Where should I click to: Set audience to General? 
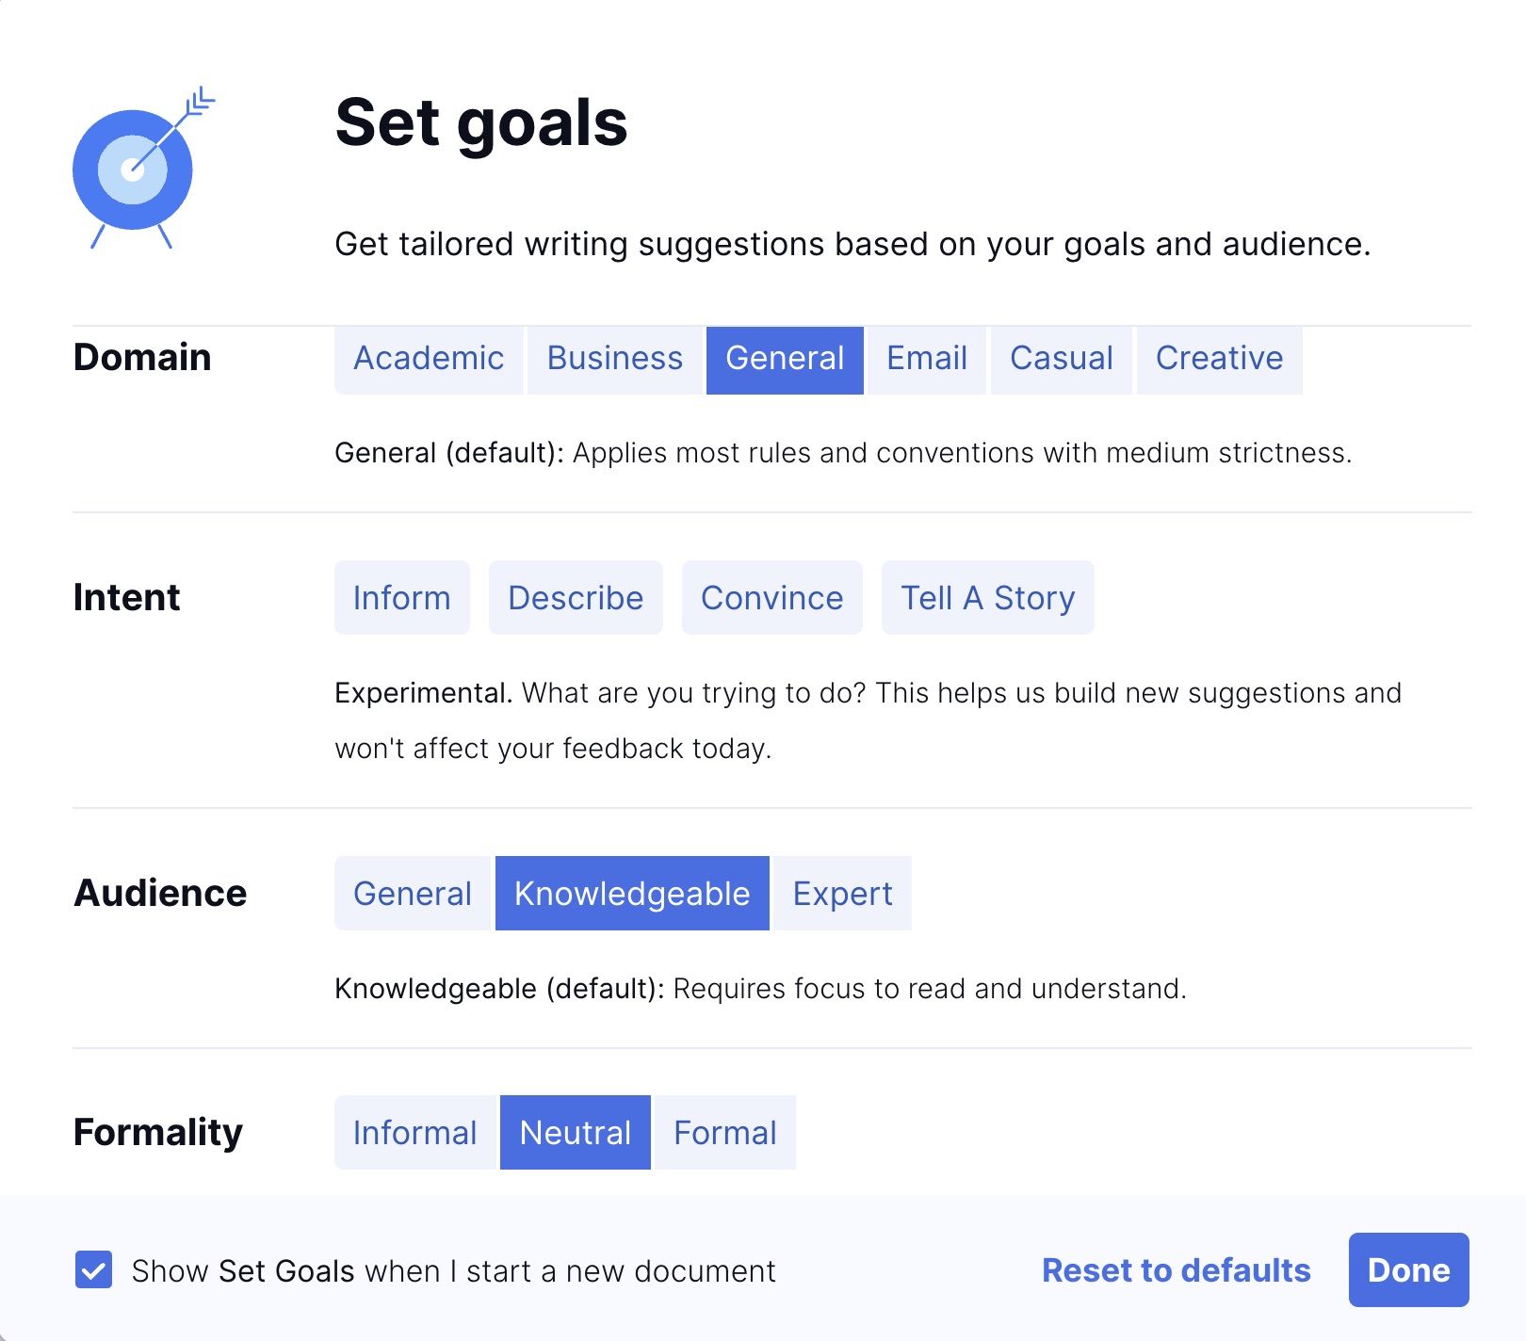tap(412, 893)
